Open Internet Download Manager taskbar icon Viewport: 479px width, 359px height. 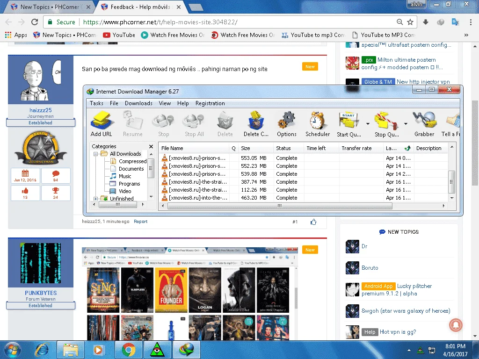(x=186, y=350)
